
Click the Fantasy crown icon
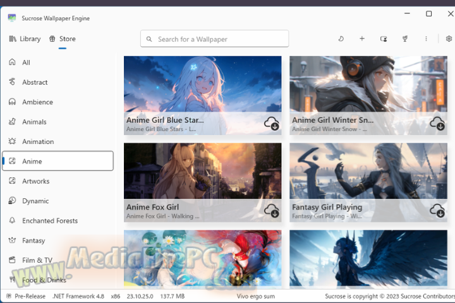(12, 240)
